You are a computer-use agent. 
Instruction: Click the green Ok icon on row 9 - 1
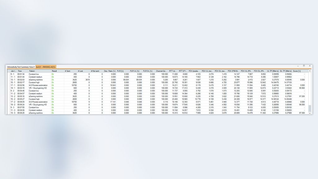pyautogui.click(x=52, y=74)
